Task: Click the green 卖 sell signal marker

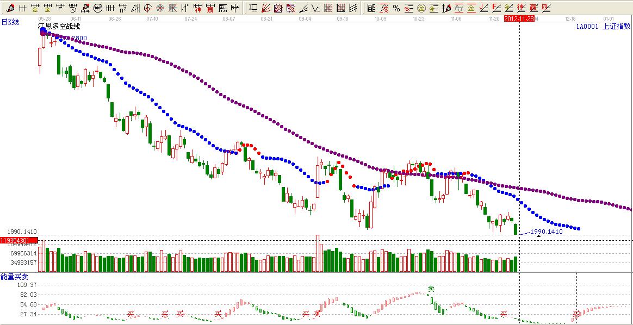Action: click(x=431, y=289)
